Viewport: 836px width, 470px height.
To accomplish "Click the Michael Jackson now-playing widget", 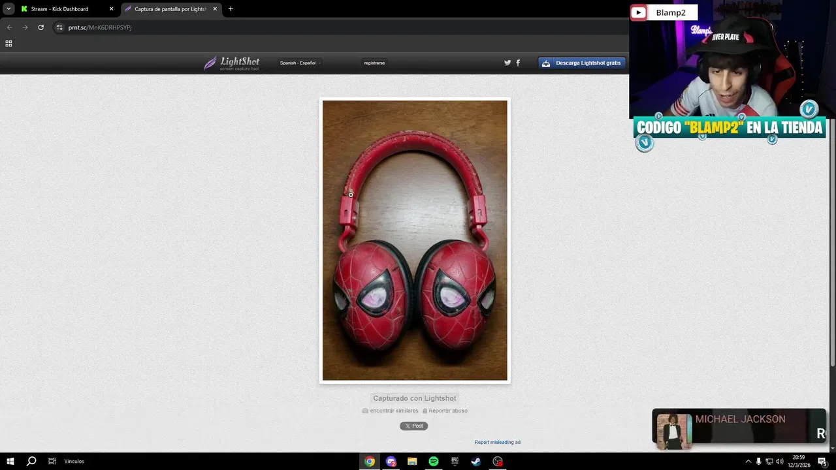I will tap(739, 426).
